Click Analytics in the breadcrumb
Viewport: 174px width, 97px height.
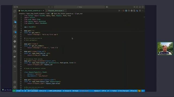(x=22, y=14)
